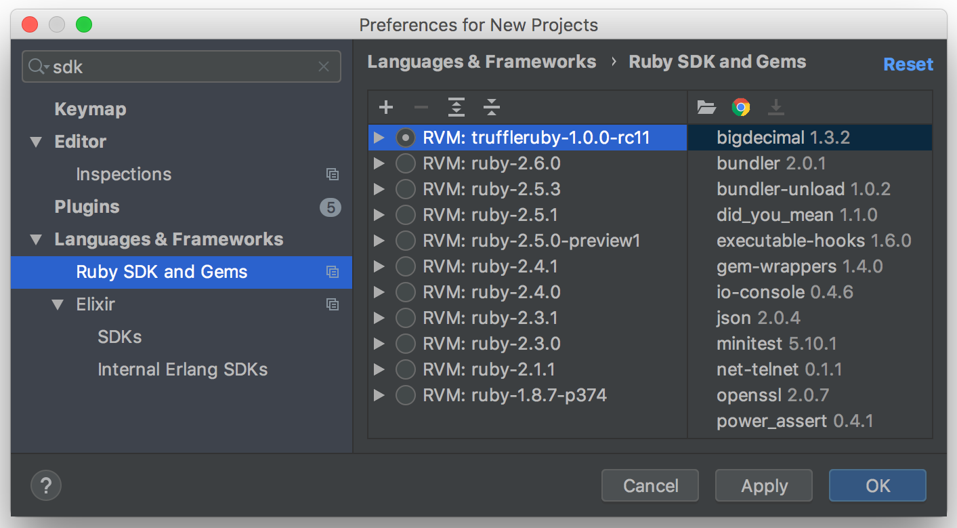Click the copy icon next to Inspections
Screen dimensions: 957x528
coord(333,174)
